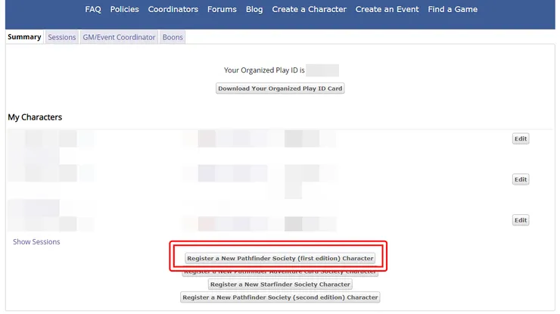Open the Blog navigation link
Viewport: 560px width, 314px height.
click(254, 10)
